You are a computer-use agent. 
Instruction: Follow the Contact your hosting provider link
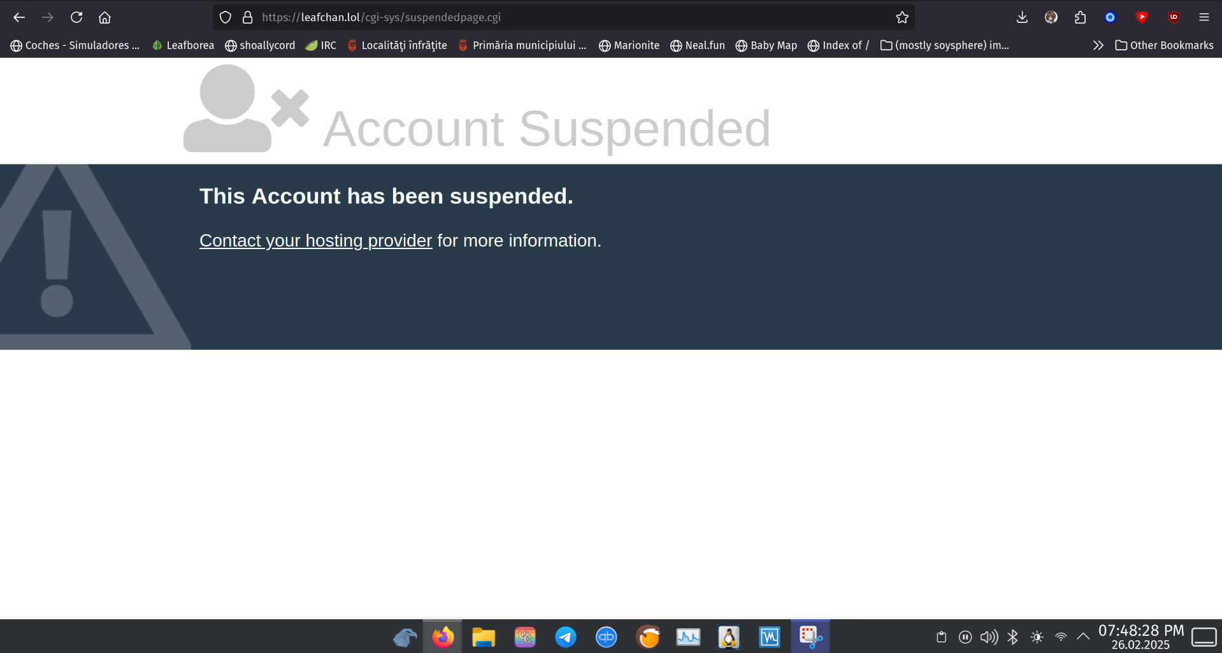click(315, 240)
